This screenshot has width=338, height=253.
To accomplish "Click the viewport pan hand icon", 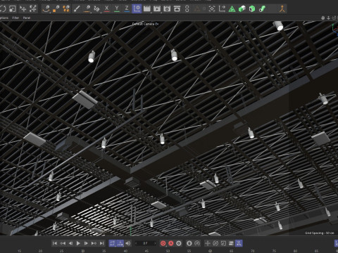I will tap(323, 18).
